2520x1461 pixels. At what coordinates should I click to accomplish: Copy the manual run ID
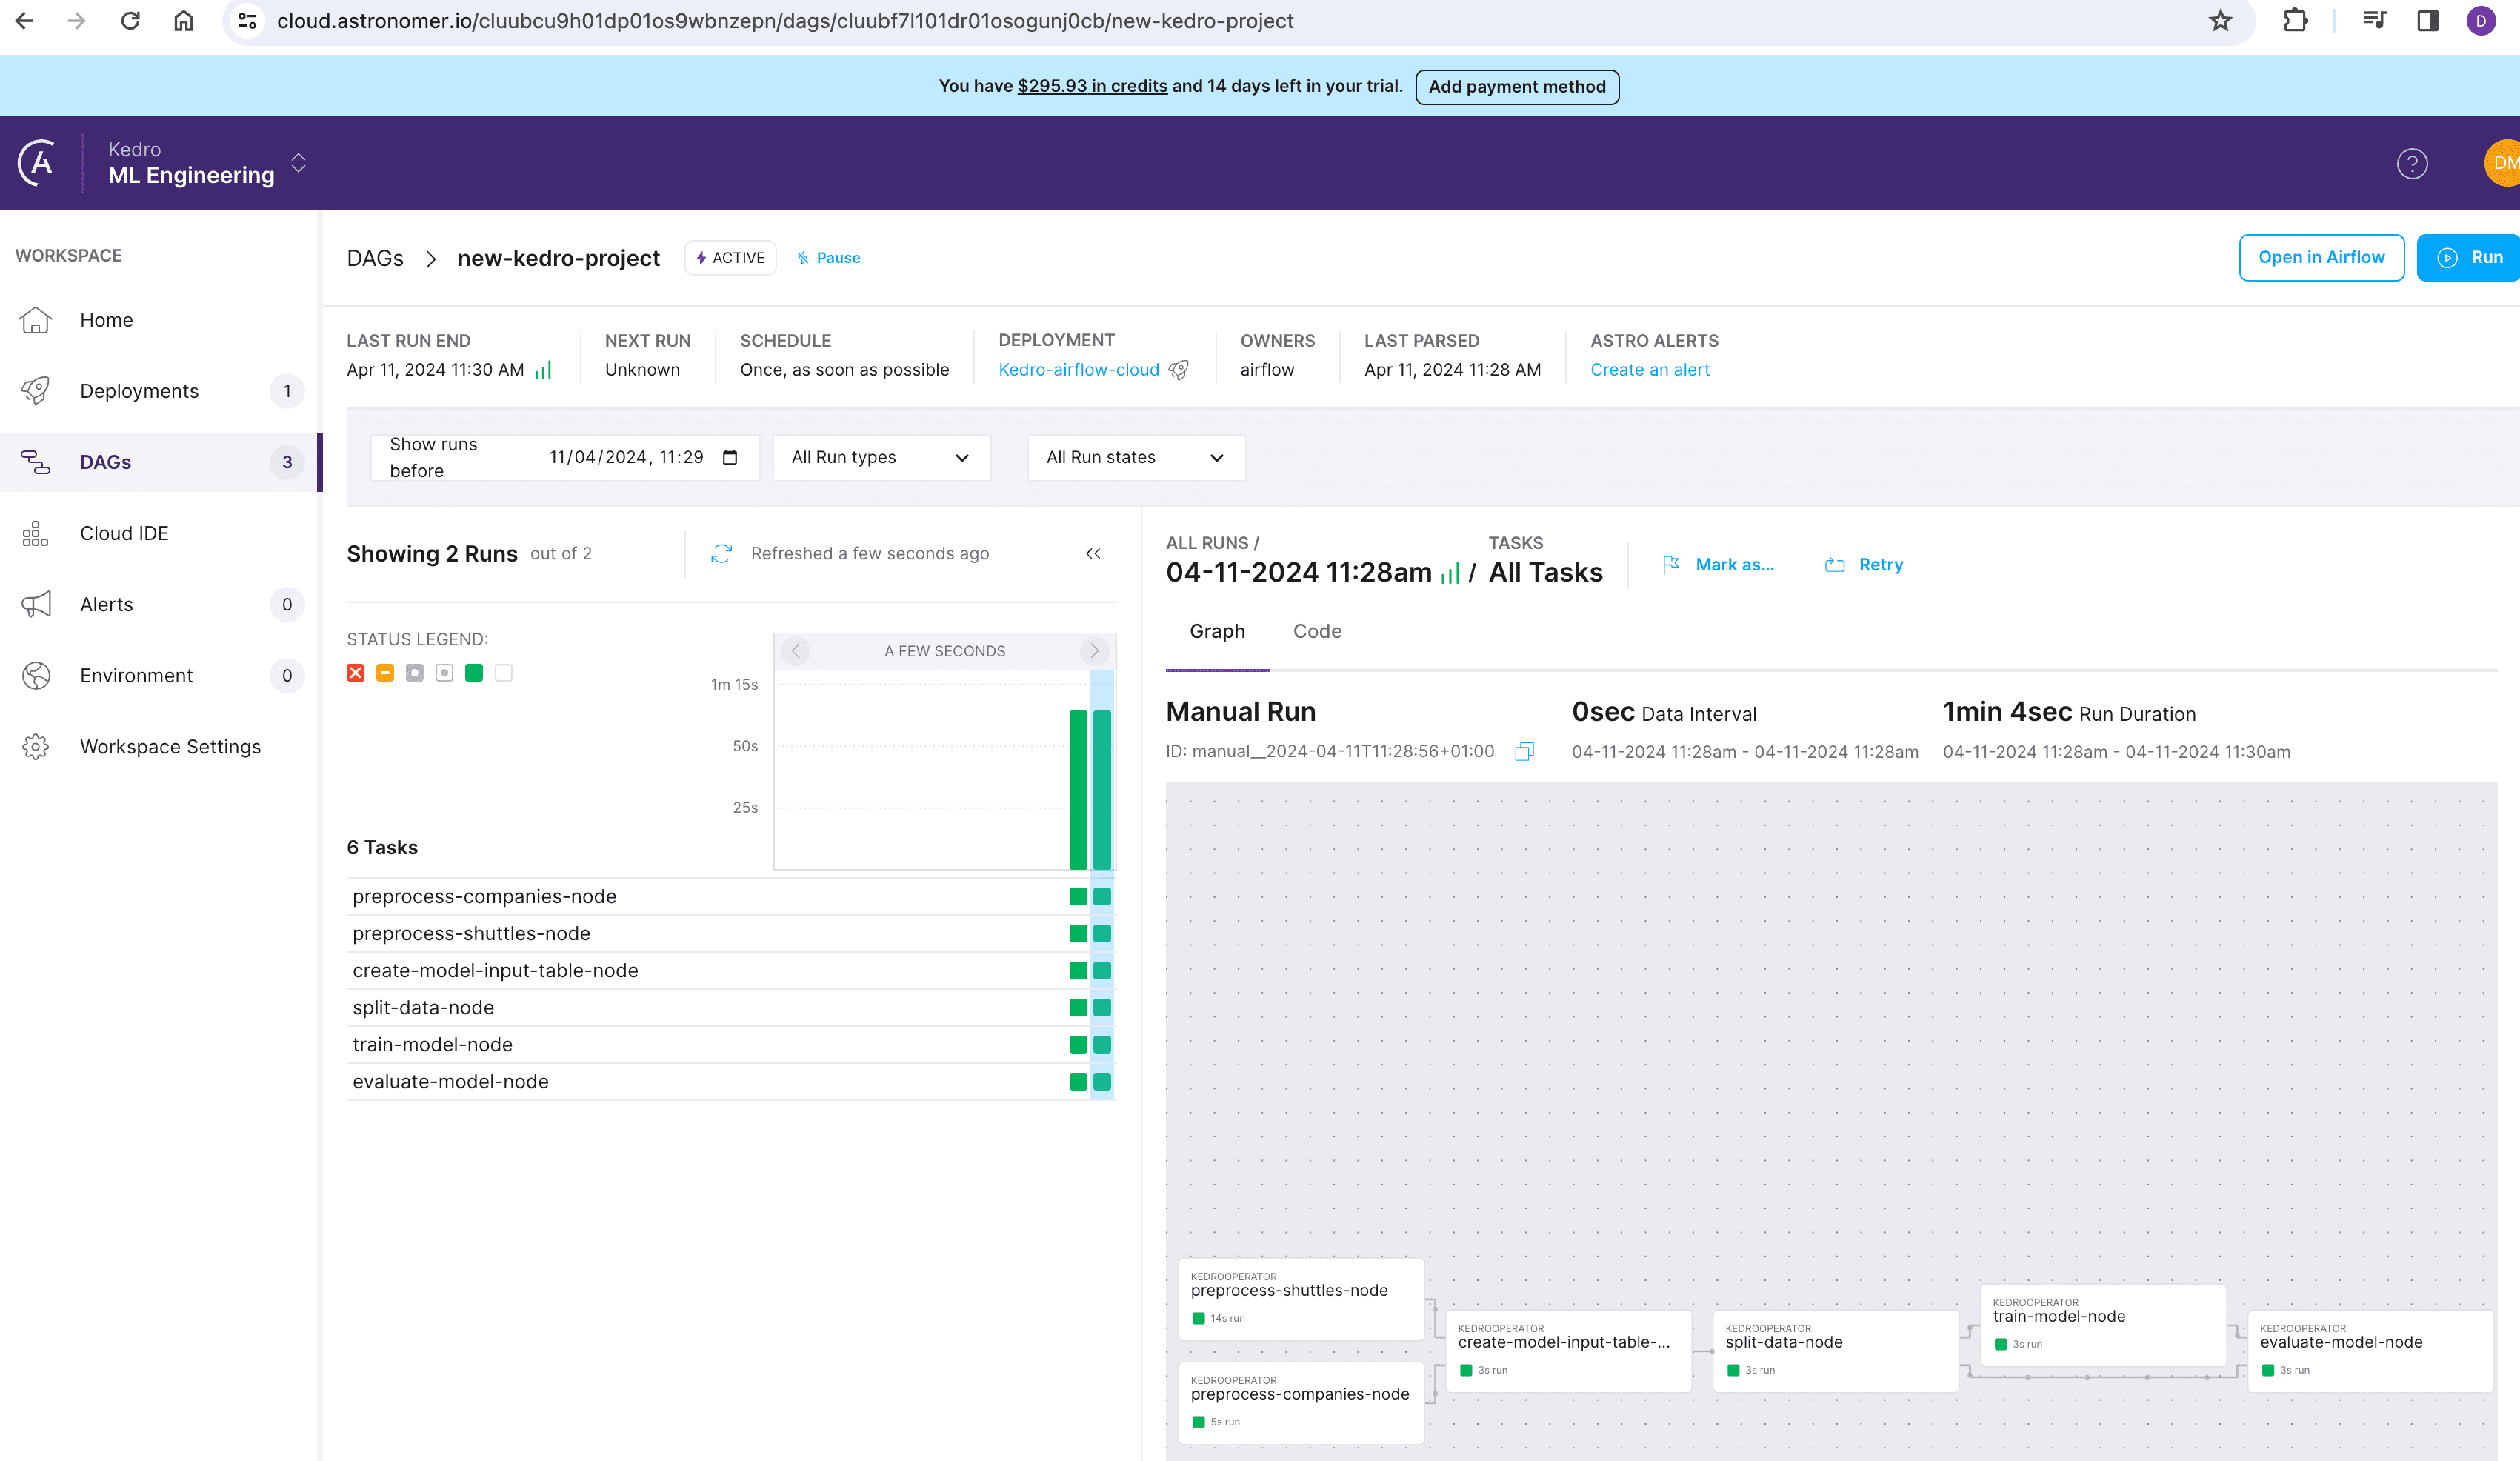(x=1524, y=751)
